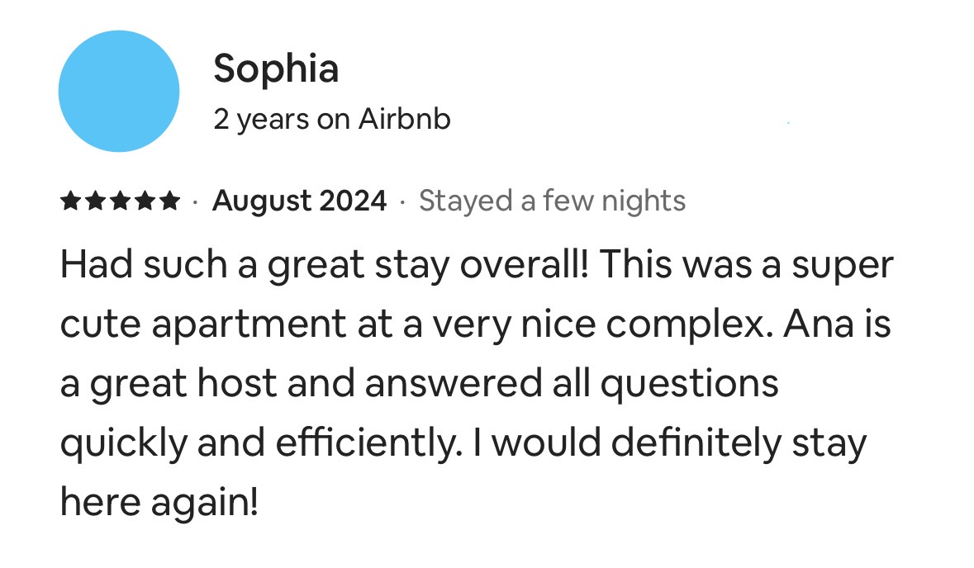
Task: Click the words 'cute apartment' in review
Action: (203, 325)
